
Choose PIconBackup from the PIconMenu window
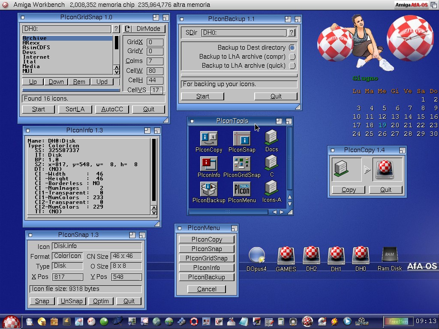click(x=206, y=277)
